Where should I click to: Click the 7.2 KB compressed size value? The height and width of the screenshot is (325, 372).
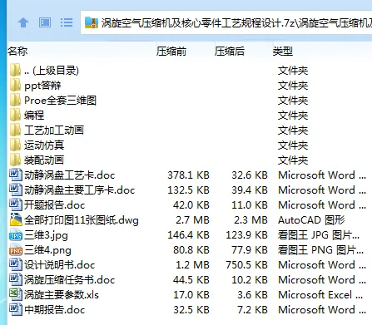[x=252, y=310]
